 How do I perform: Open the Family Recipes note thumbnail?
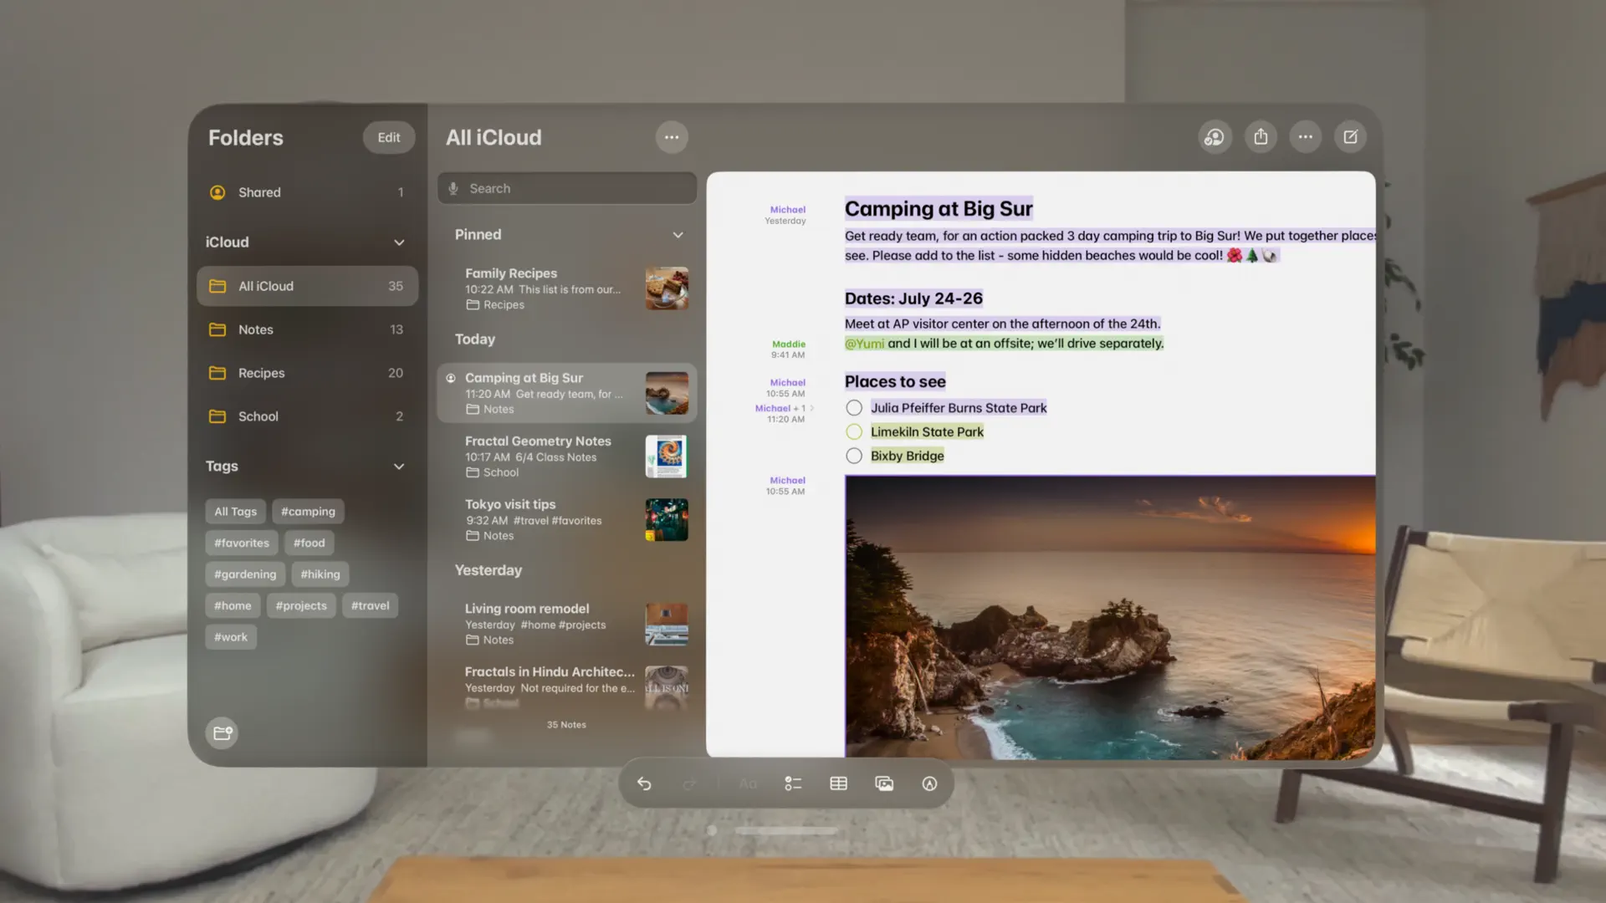(x=667, y=288)
